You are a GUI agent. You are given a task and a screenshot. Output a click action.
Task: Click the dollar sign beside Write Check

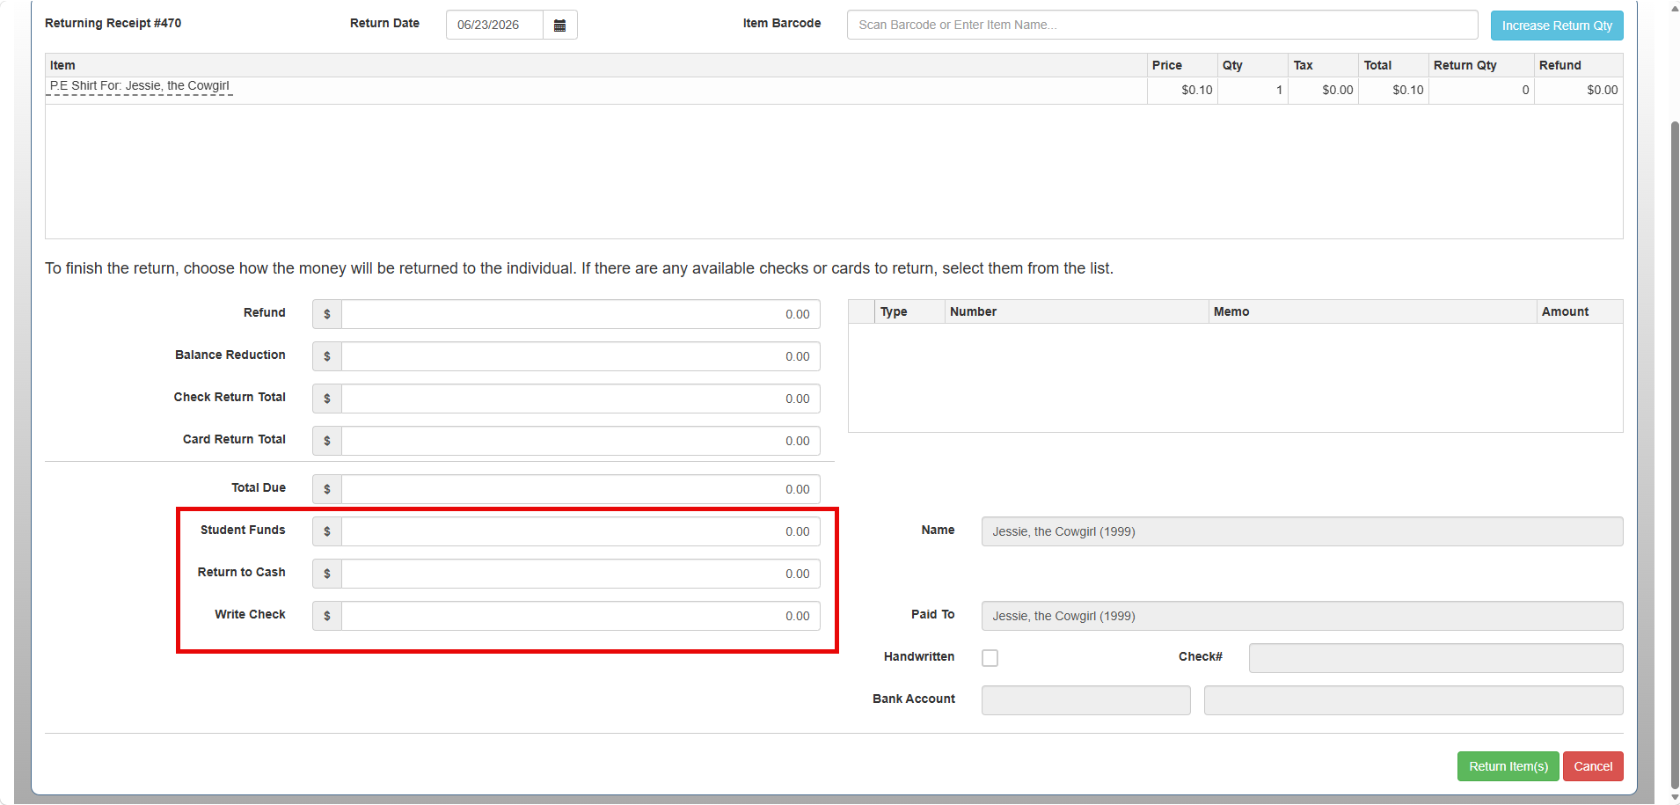click(327, 616)
